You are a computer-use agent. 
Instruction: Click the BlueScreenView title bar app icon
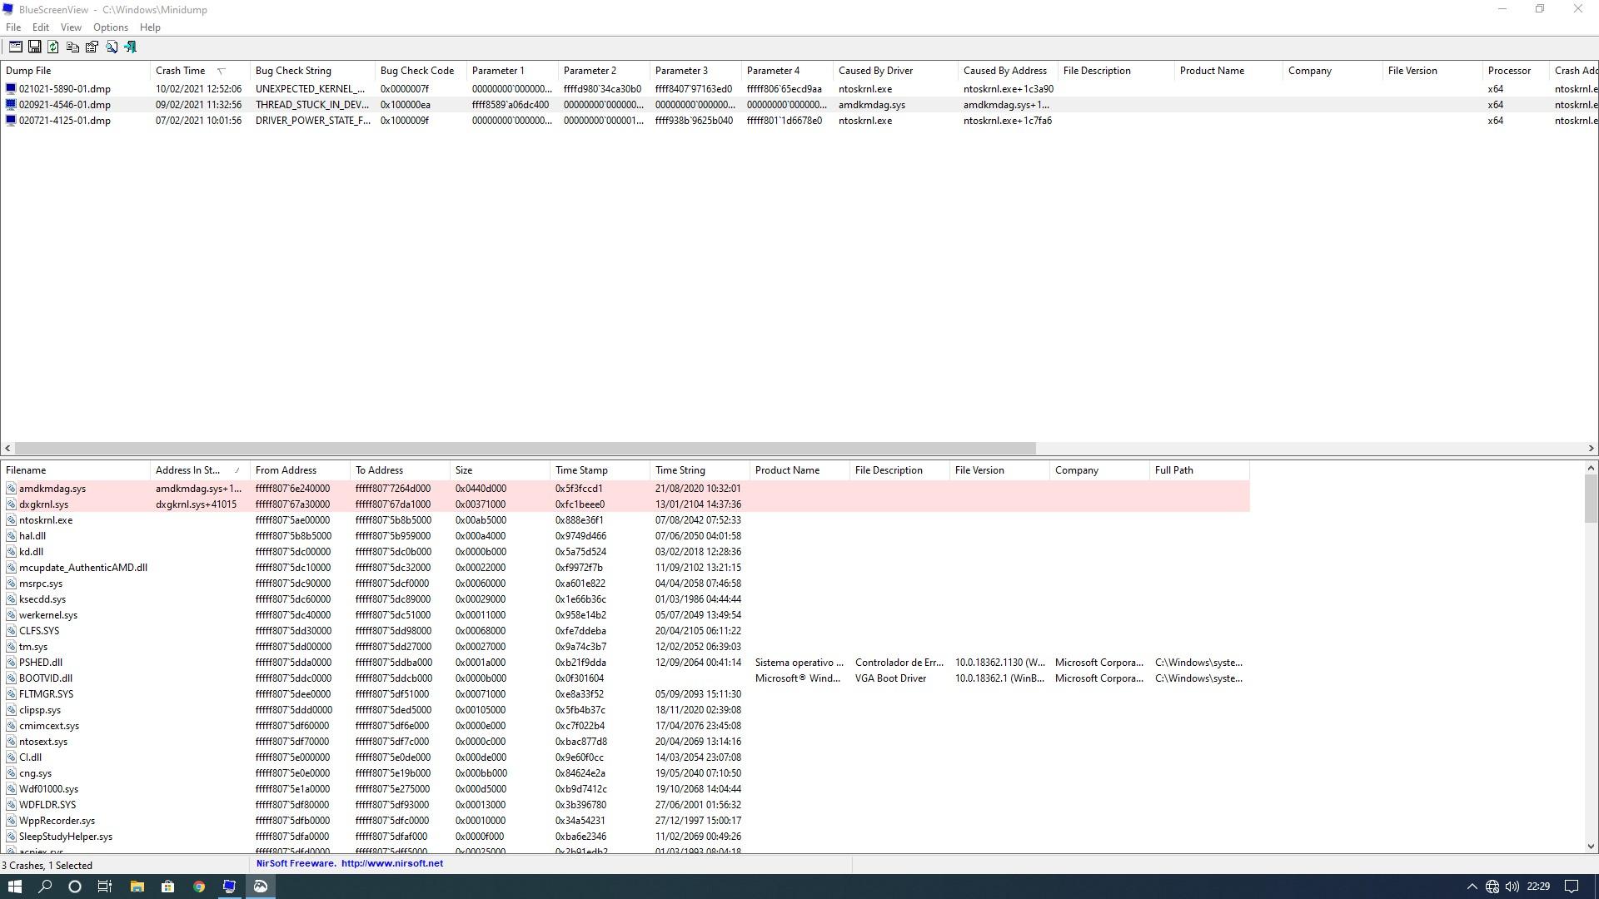[x=8, y=10]
